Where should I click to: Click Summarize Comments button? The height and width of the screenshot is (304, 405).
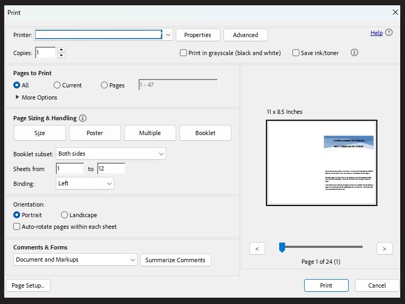[x=175, y=260]
